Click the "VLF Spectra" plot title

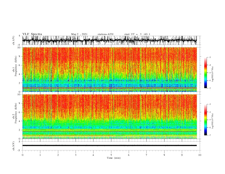[x=32, y=34]
